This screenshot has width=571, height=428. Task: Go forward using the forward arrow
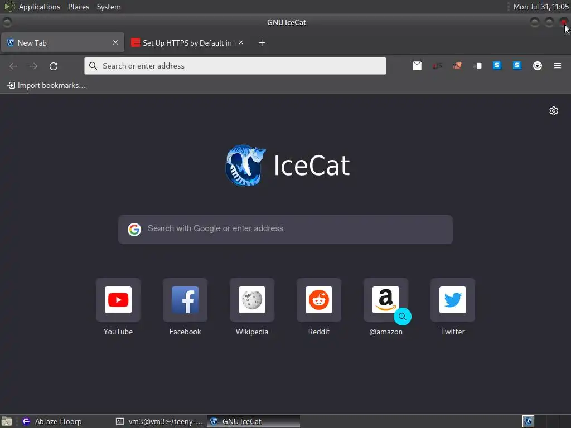point(33,66)
